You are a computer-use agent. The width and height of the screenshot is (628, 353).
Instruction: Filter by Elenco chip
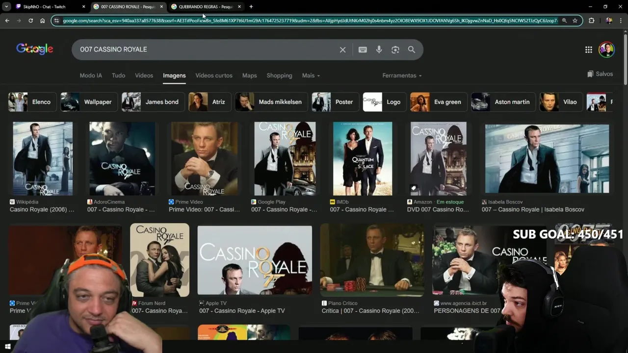point(32,102)
